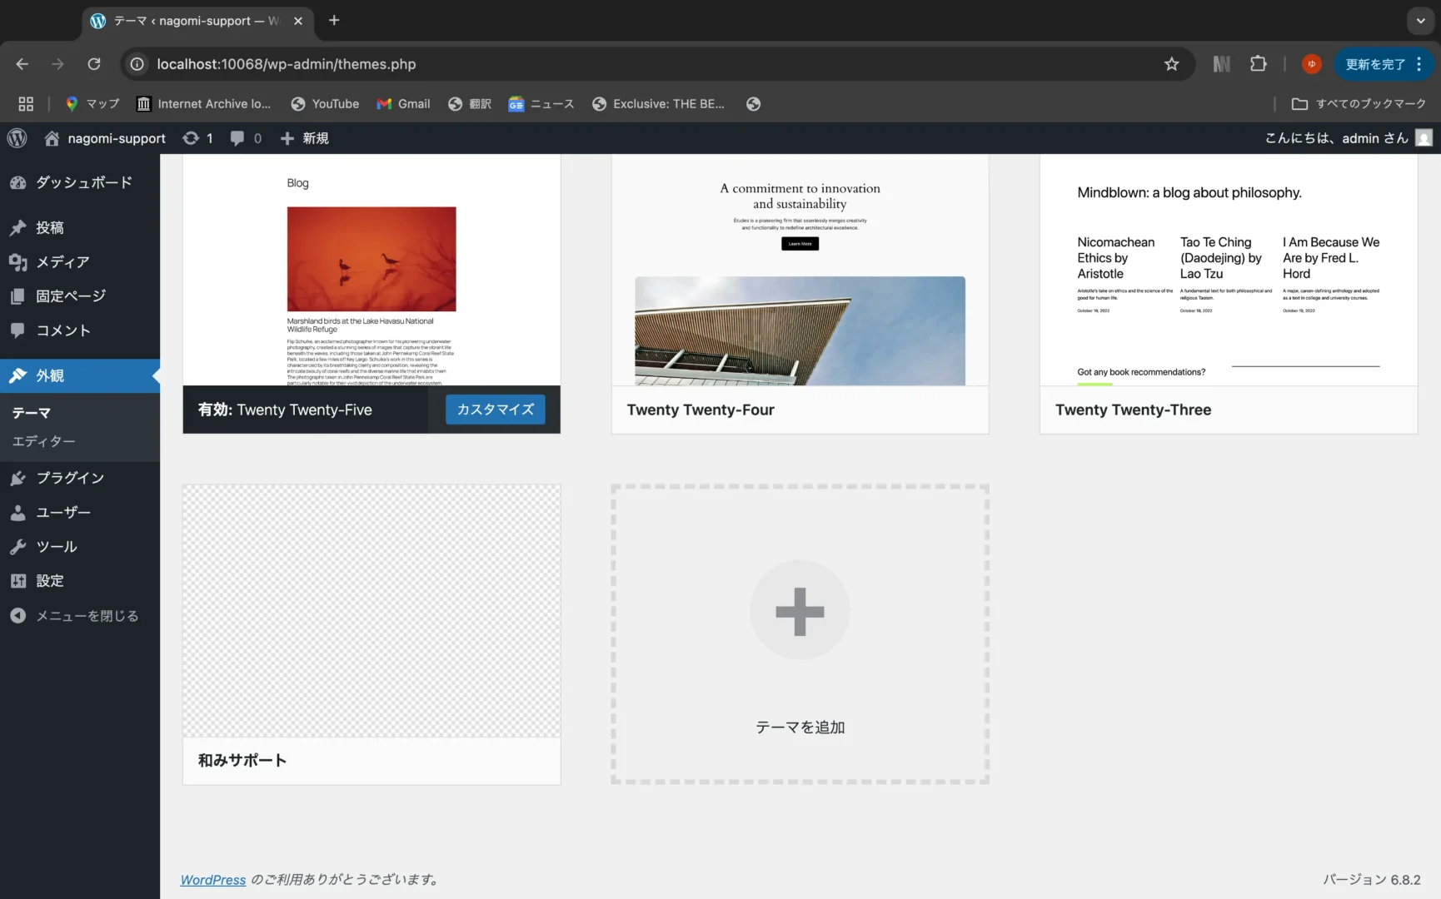Screen dimensions: 1441x899
Task: Select the Twenty Twenty-Three theme thumbnail
Action: tap(1228, 271)
